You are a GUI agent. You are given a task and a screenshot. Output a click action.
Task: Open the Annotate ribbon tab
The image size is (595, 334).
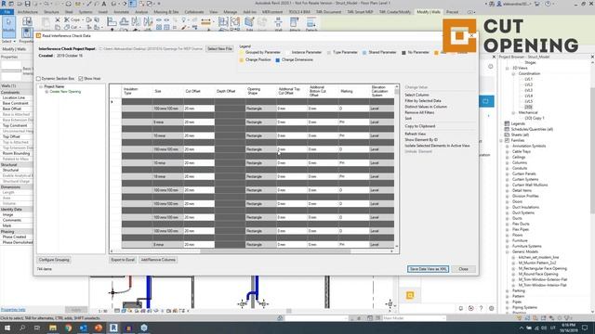[122, 12]
